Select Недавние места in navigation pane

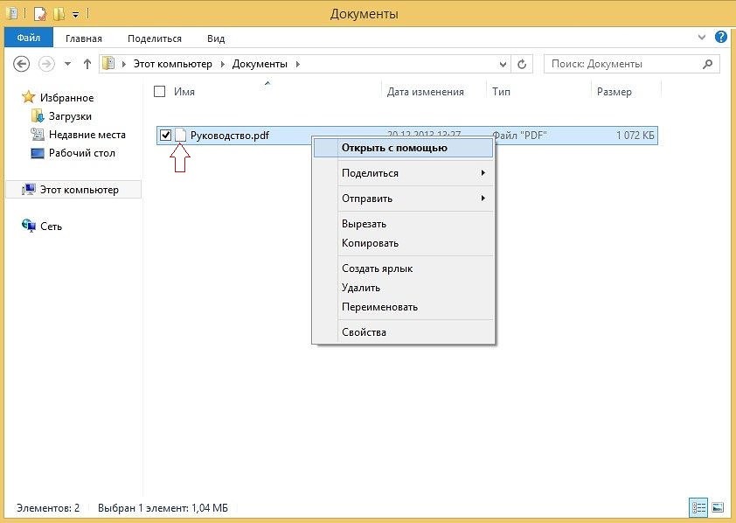87,135
